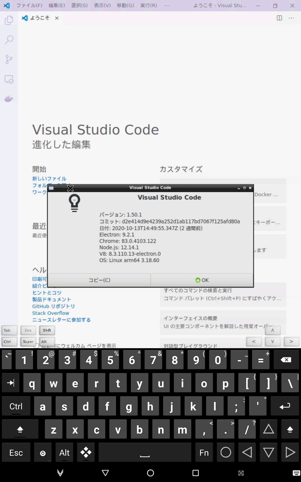
Task: Tap the left triangle key on keyboard
Action: coord(247,452)
